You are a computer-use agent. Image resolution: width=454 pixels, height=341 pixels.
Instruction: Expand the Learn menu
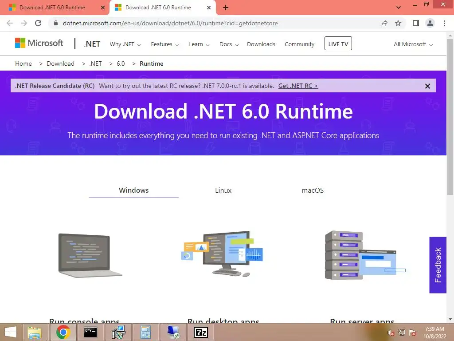click(x=199, y=44)
